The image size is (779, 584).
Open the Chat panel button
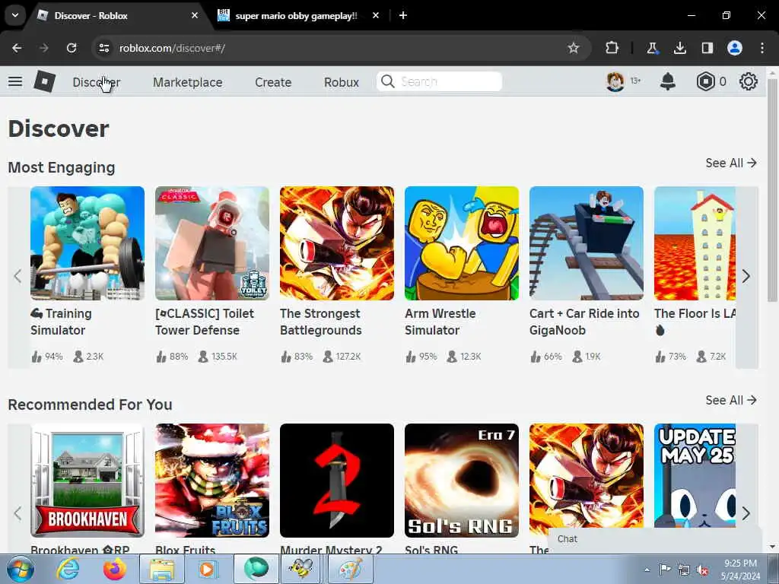click(655, 540)
